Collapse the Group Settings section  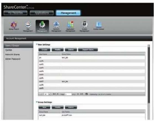[x=37, y=102]
